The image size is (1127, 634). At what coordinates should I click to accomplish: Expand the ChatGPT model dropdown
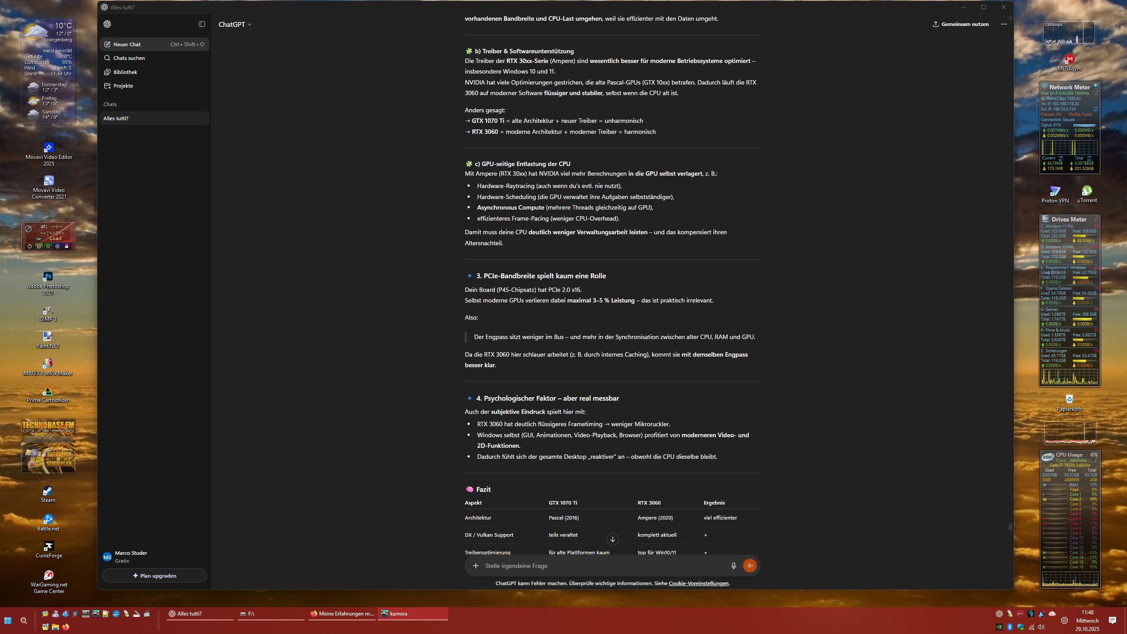click(x=235, y=25)
